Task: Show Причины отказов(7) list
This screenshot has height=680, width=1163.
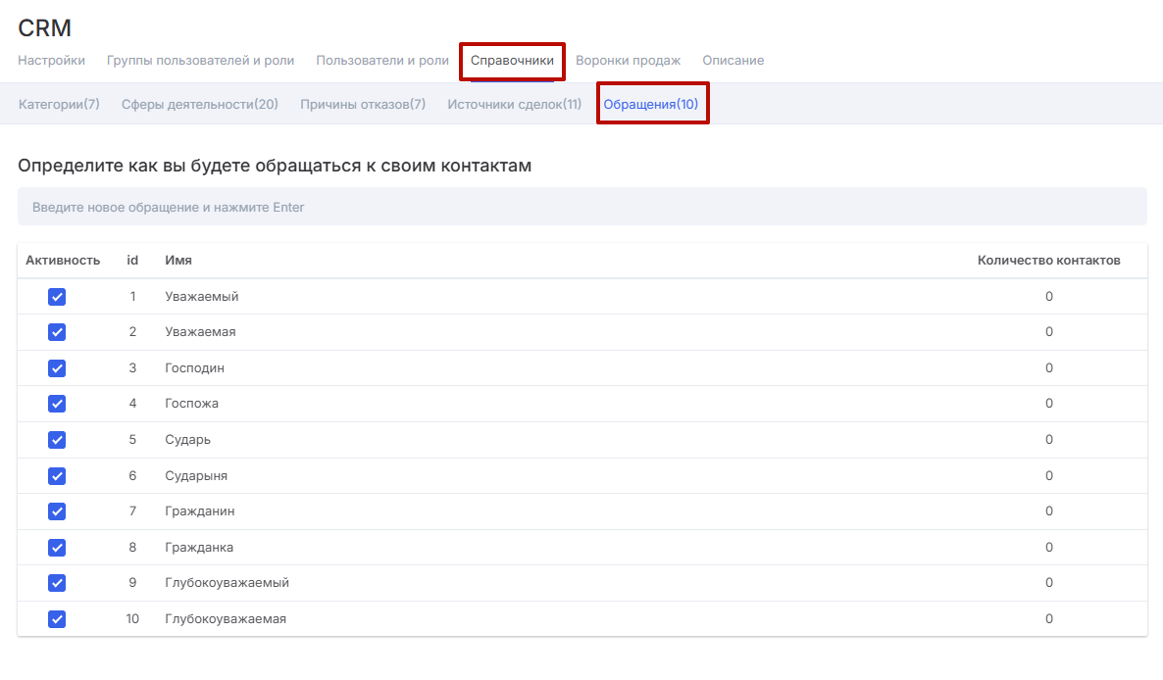Action: [363, 104]
